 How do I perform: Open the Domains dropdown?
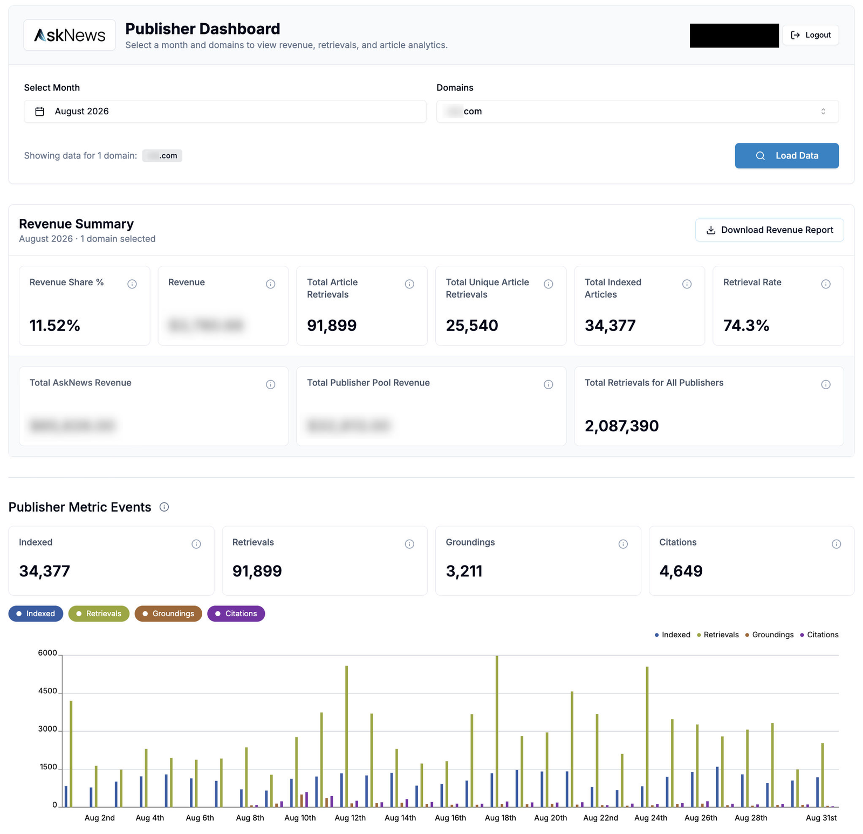click(638, 112)
